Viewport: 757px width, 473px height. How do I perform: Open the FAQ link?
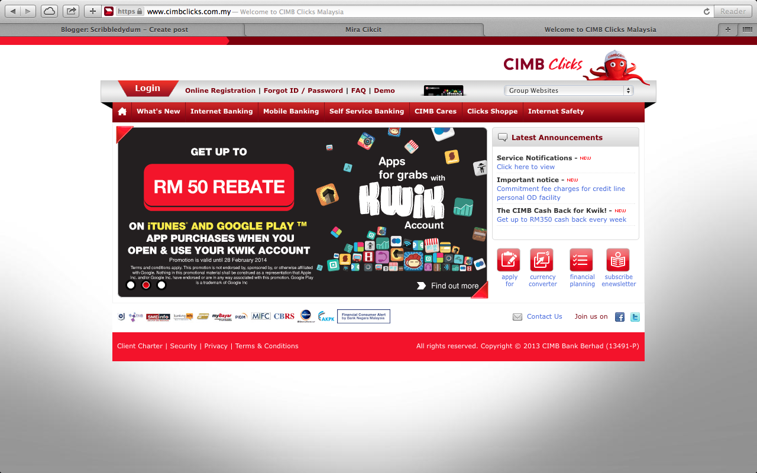tap(358, 90)
